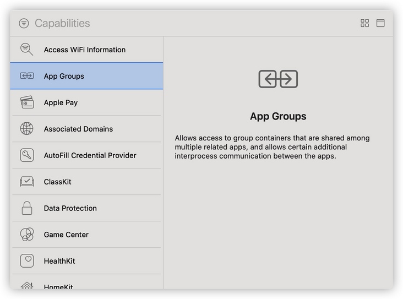
Task: Pick AutoFill Credential Provider capability
Action: 86,155
